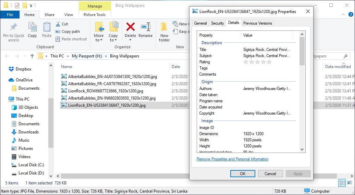The image size is (355, 195).
Task: Set the third star of the Rating
Action: pyautogui.click(x=257, y=62)
